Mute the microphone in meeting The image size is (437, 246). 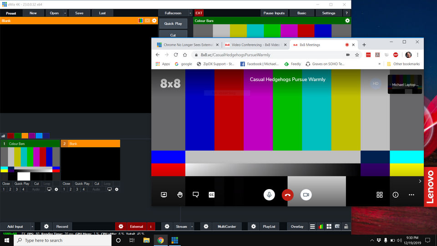pos(269,195)
